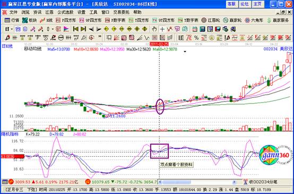The image size is (294, 194).
Task: Click the 移动均线 indicator label
Action: point(32,49)
